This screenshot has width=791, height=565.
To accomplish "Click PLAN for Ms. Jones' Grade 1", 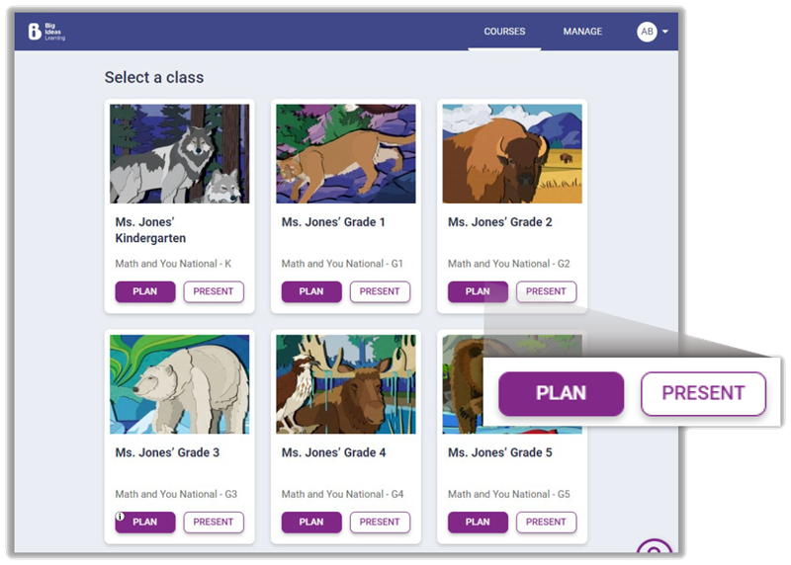I will click(311, 291).
